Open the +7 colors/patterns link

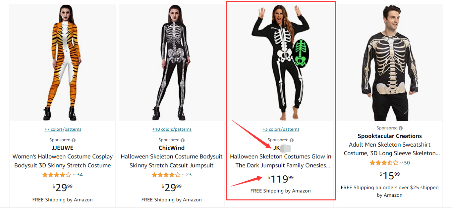(x=63, y=129)
